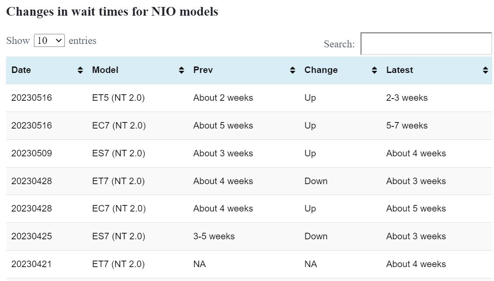Screen dimensions: 494x281
Task: Sort table by Prev column arrows
Action: click(x=292, y=70)
